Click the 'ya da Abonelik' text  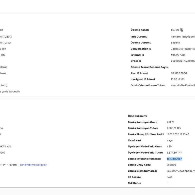pyautogui.click(x=11, y=91)
